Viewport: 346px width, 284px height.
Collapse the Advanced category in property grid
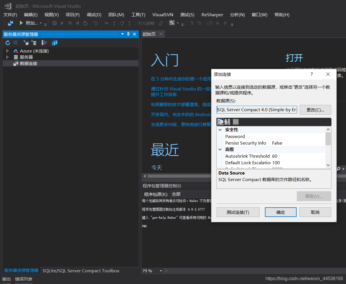pos(220,149)
